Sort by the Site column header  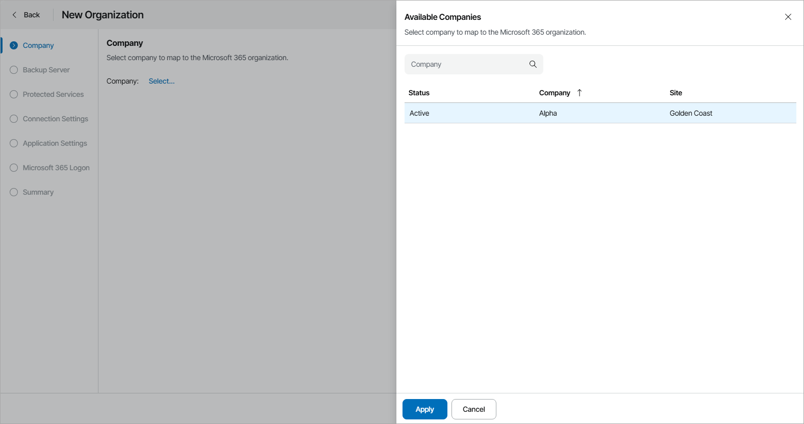click(675, 93)
